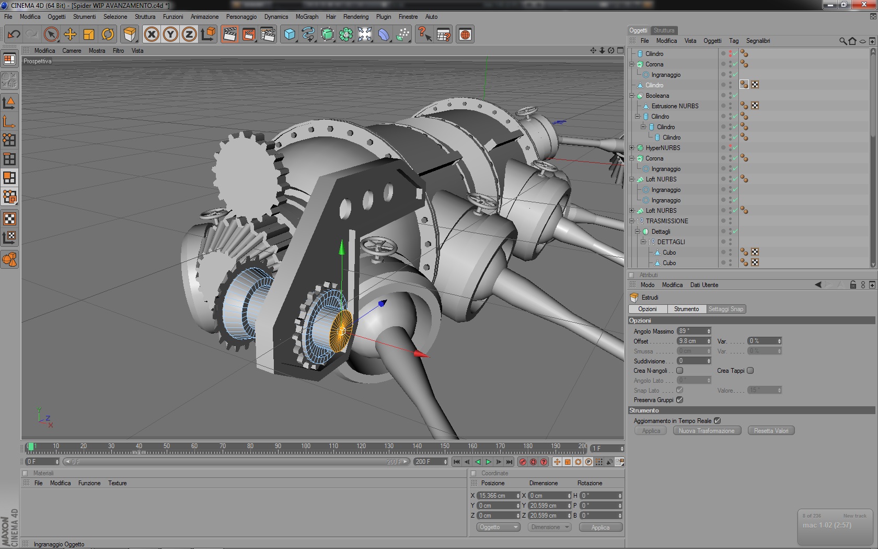This screenshot has width=878, height=549.
Task: Toggle the X axis lock
Action: click(x=152, y=35)
